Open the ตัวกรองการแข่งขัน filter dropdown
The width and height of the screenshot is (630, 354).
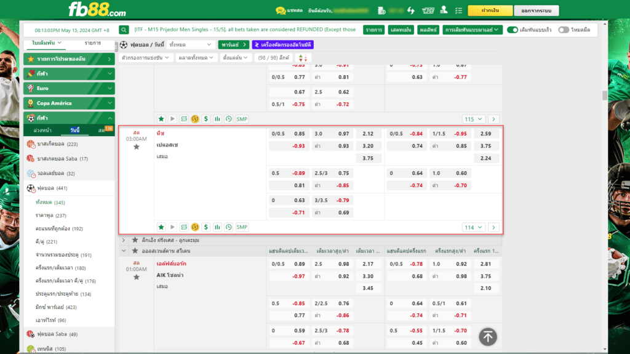145,58
